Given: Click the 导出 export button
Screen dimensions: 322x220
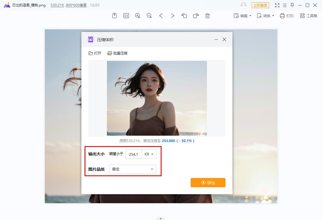Looking at the screenshot, I should (208, 183).
